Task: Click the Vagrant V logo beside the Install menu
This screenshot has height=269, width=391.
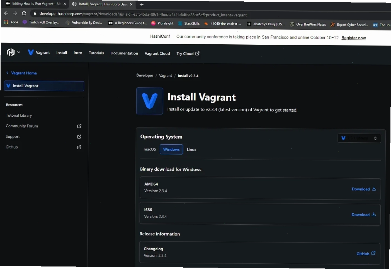Action: [31, 52]
